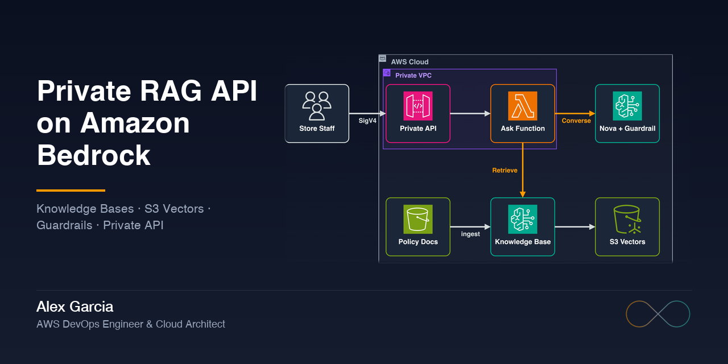728x364 pixels.
Task: Click the author name 'Alex Garcia'
Action: [x=75, y=307]
